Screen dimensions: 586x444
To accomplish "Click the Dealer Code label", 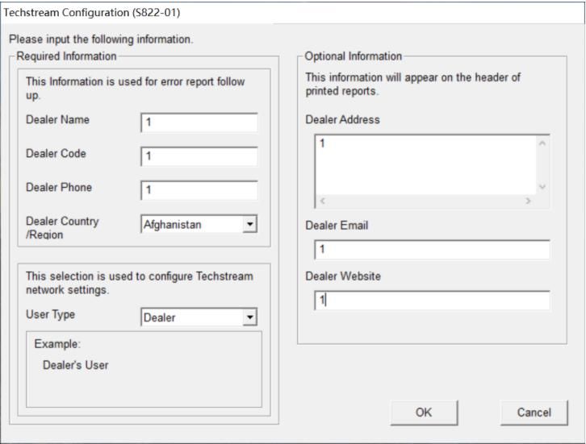I will 56,154.
